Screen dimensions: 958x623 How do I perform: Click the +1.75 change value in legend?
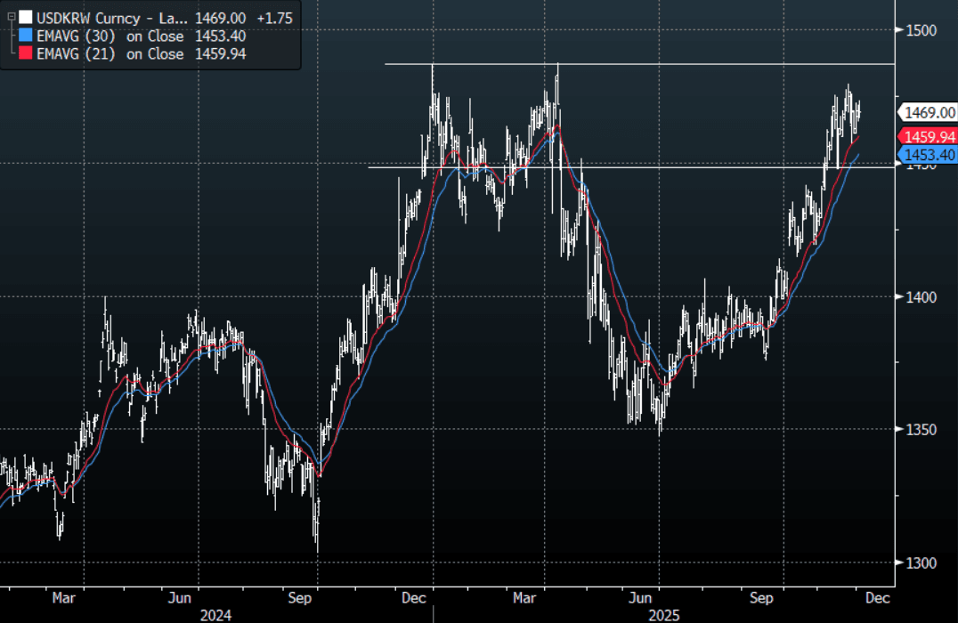[x=274, y=17]
